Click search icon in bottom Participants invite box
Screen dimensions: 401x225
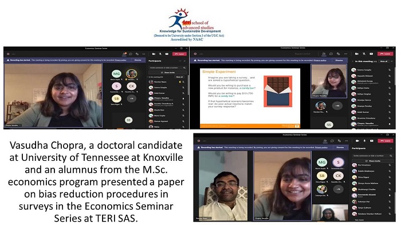(x=391, y=156)
